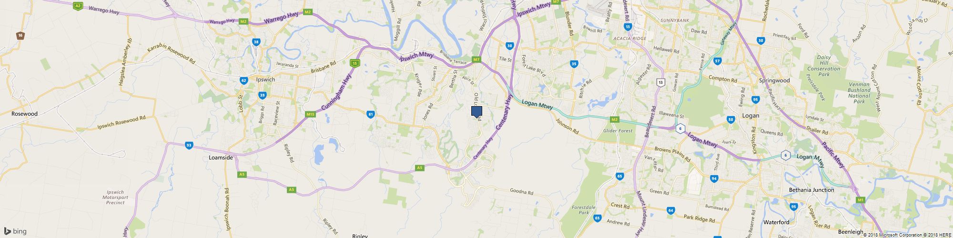Click the route 93 shield
The image size is (953, 238).
(x=189, y=145)
